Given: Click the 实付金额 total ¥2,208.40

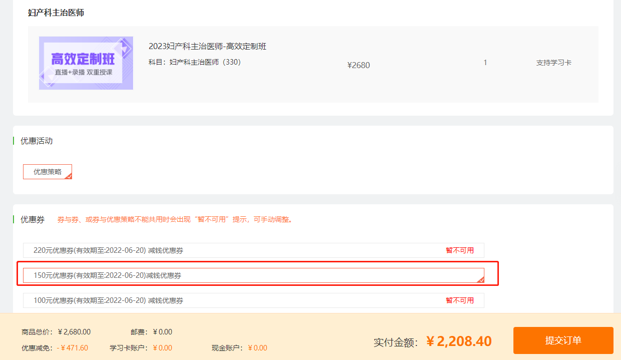Looking at the screenshot, I should tap(459, 341).
